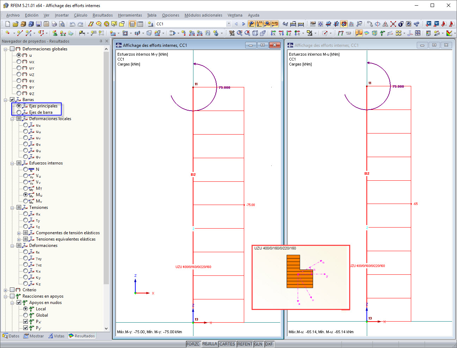Toggle the FORZC status bar button
Image resolution: width=457 pixels, height=348 pixels.
pos(193,344)
